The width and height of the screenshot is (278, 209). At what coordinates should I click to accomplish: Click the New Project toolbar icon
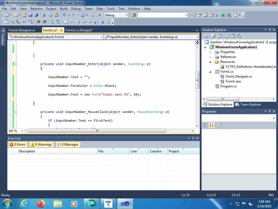tap(7, 15)
